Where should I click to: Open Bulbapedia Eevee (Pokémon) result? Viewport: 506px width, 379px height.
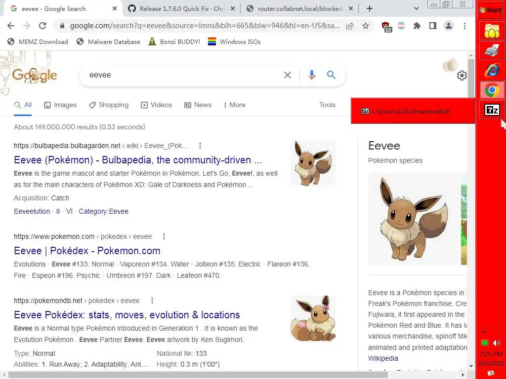click(138, 160)
